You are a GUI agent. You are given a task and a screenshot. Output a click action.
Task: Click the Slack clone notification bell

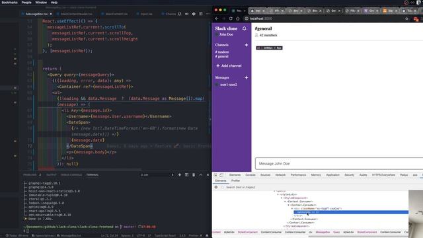coord(244,28)
